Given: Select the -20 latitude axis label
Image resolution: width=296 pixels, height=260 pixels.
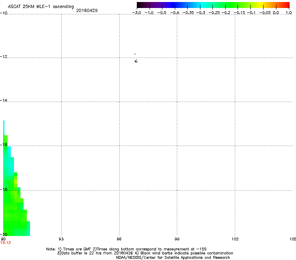Looking at the screenshot, I should pos(4,234).
